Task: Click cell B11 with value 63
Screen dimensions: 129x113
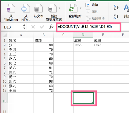Action: [x=44, y=86]
